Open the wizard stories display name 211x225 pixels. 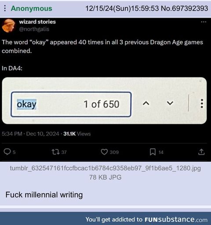point(37,22)
